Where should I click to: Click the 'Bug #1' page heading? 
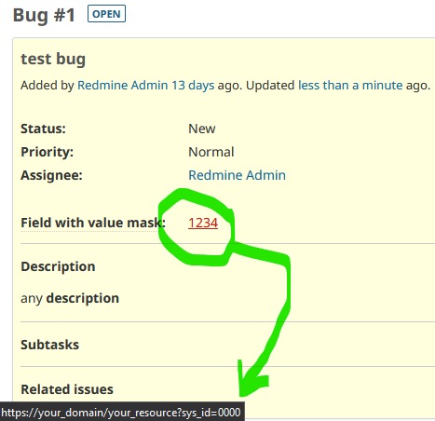(x=44, y=15)
